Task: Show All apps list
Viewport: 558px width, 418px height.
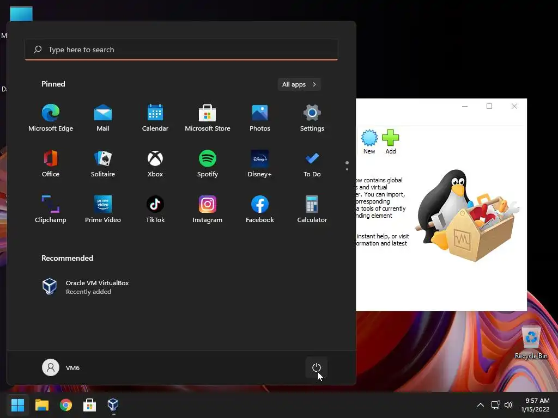Action: pos(299,84)
